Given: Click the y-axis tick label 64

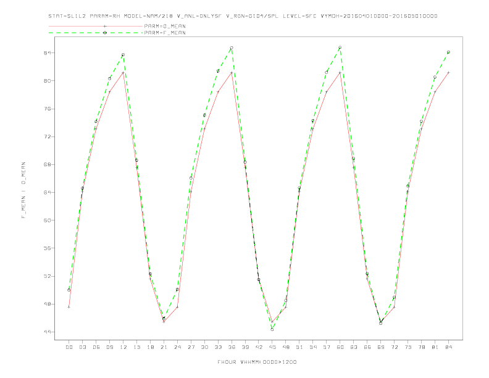Looking at the screenshot, I should tap(47, 193).
